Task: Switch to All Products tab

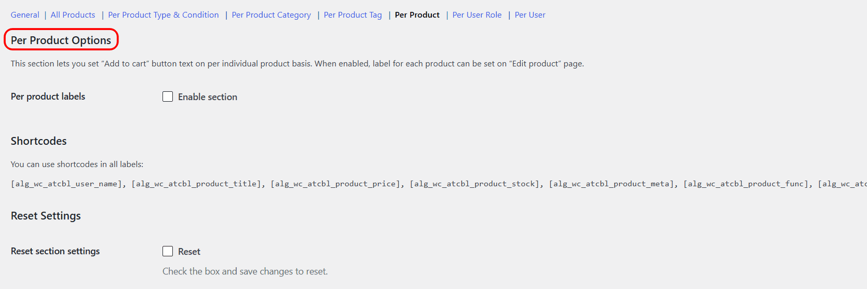Action: tap(73, 15)
